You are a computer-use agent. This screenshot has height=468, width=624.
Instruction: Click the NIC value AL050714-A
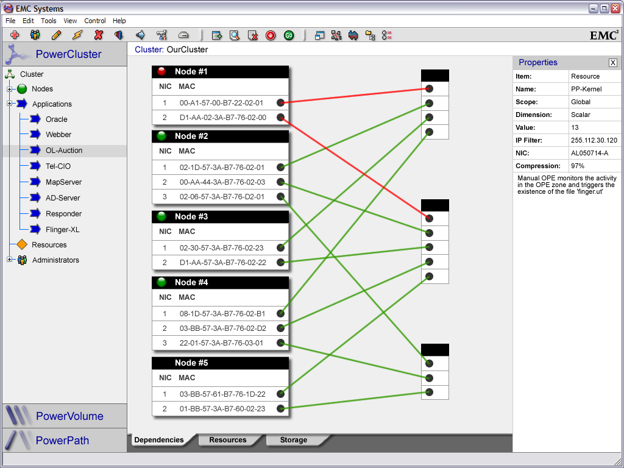coord(589,153)
